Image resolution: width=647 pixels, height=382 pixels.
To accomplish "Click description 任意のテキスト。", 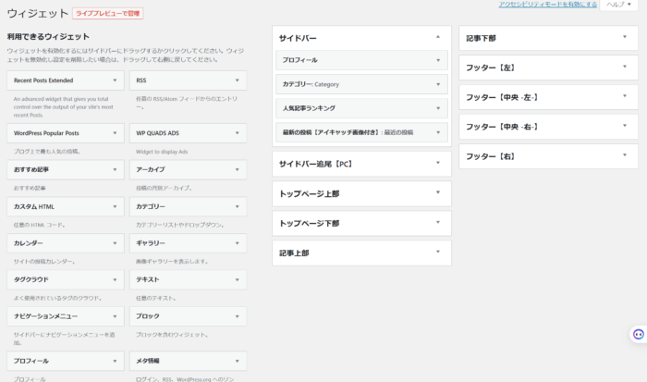I will pos(156,298).
